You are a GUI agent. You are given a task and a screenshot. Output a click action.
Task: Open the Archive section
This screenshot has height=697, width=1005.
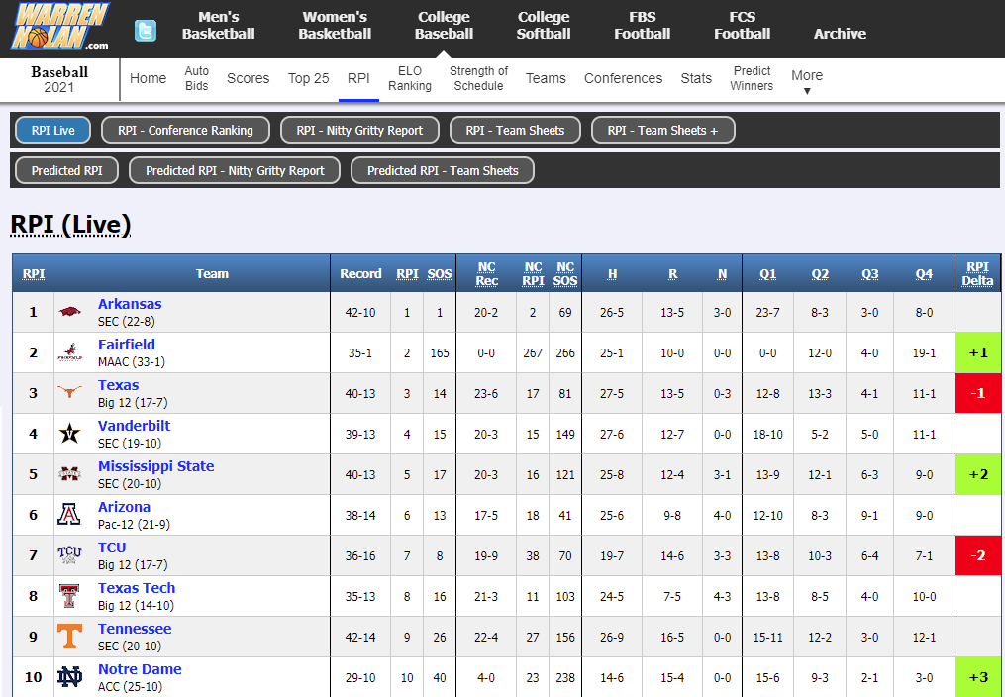840,34
